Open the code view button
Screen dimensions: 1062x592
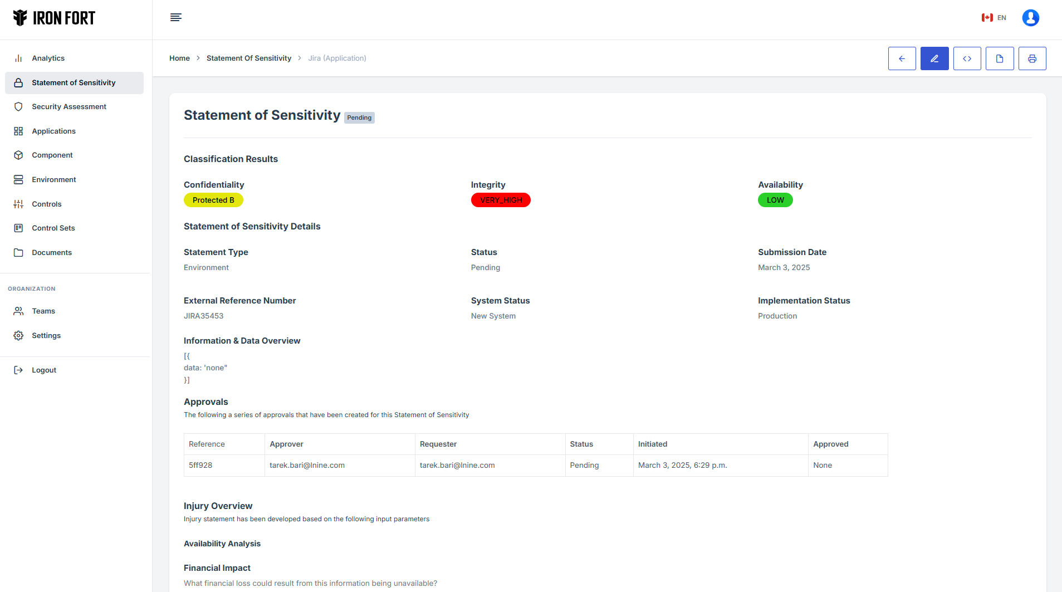[967, 58]
